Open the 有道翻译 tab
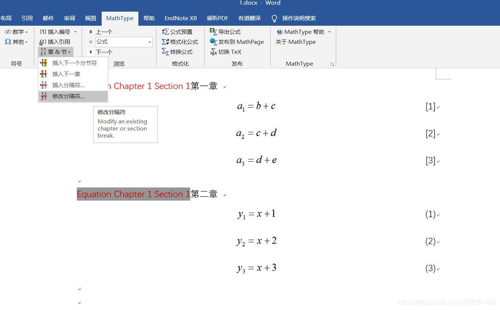Viewport: 500px width, 310px height. [250, 18]
